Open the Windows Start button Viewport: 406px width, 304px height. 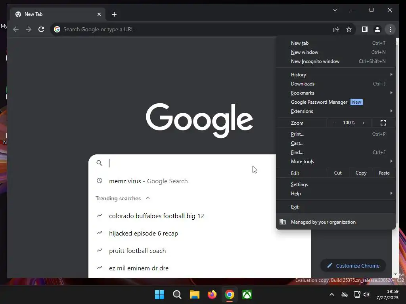[x=159, y=294]
